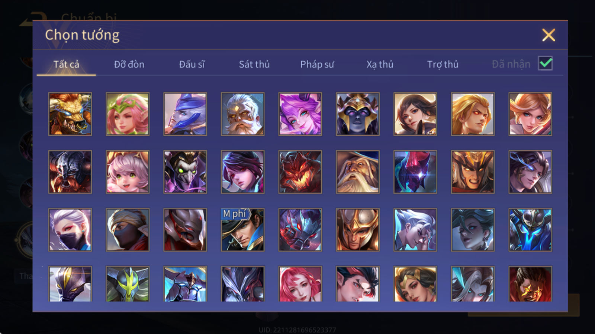Close the Chọn tướng dialog
The height and width of the screenshot is (334, 595).
[549, 35]
